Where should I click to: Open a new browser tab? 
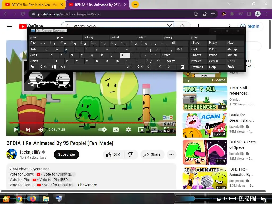click(135, 5)
